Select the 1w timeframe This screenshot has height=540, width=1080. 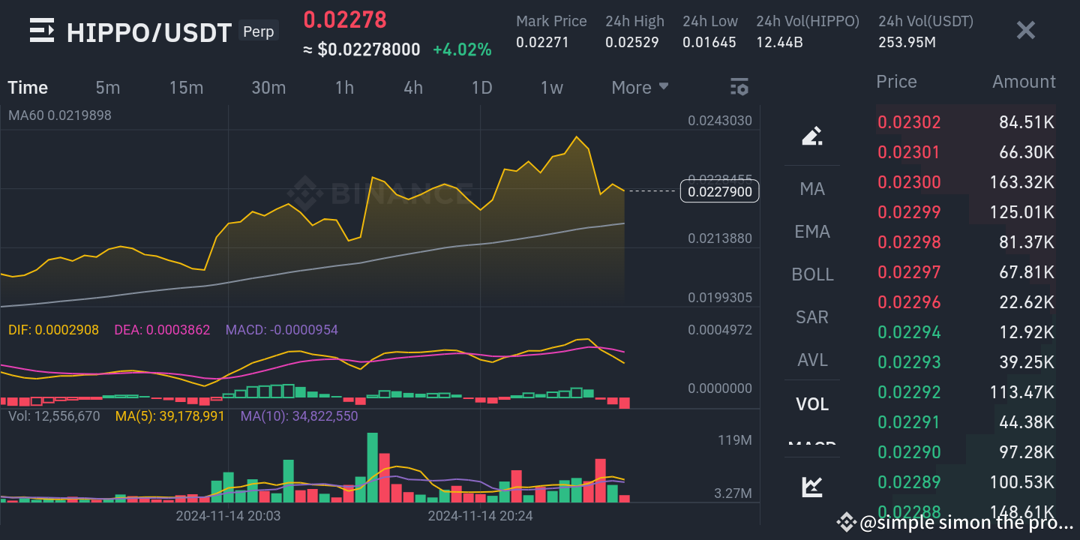[551, 87]
